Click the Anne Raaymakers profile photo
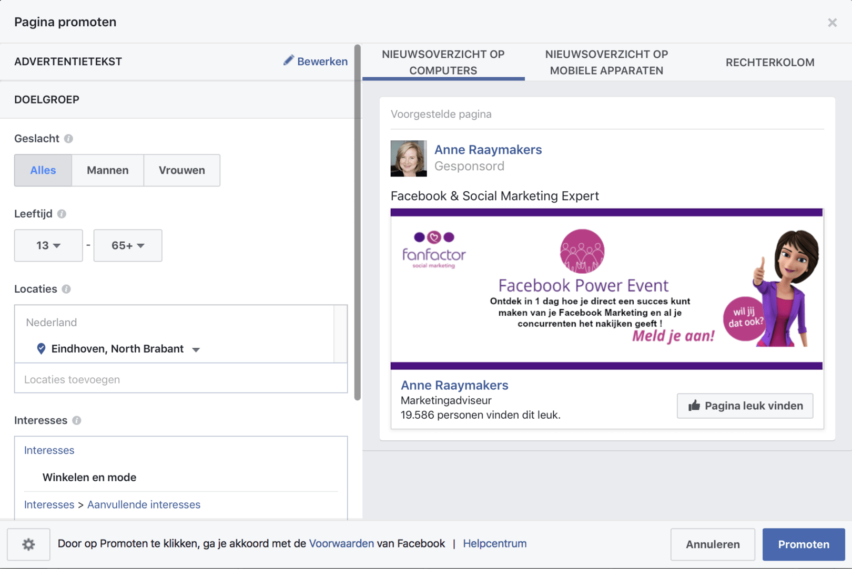 tap(409, 158)
